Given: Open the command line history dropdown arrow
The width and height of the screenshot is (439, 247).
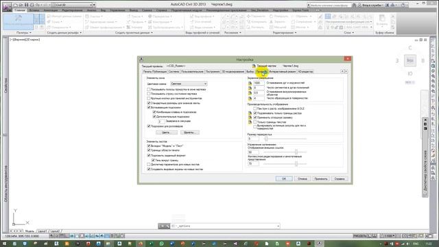Looking at the screenshot, I should 278,226.
